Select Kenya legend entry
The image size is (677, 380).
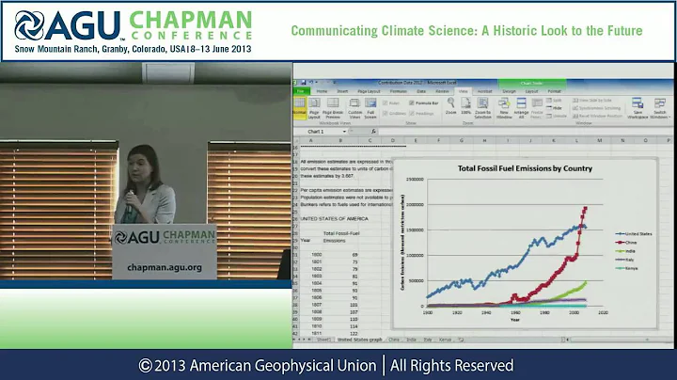[x=626, y=268]
